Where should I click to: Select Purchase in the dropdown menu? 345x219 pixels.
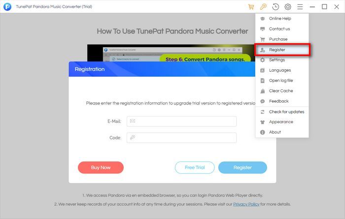[282, 39]
